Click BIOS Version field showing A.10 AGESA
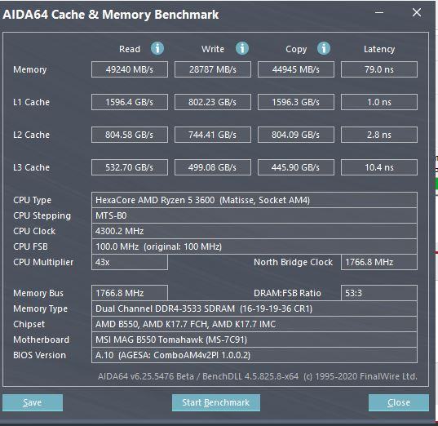 (254, 355)
